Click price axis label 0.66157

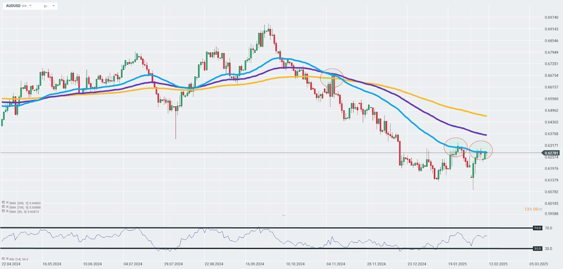(551, 87)
